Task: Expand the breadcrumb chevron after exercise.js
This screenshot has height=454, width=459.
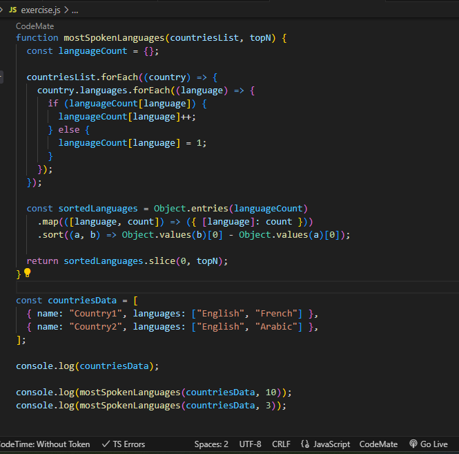Action: 66,10
